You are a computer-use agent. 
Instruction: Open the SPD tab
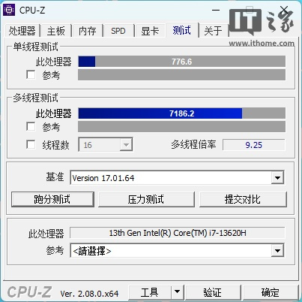pos(118,31)
